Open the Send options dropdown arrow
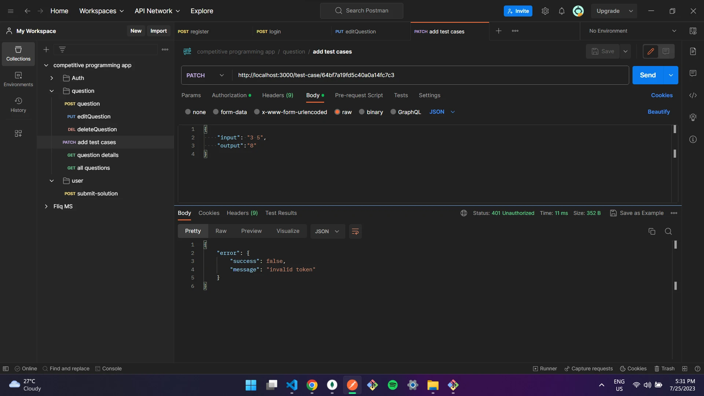Viewport: 704px width, 396px height. [671, 75]
